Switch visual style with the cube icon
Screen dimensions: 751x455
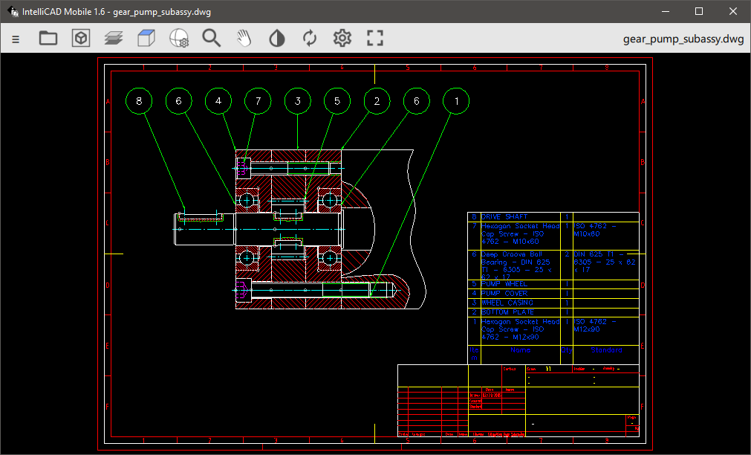point(146,38)
